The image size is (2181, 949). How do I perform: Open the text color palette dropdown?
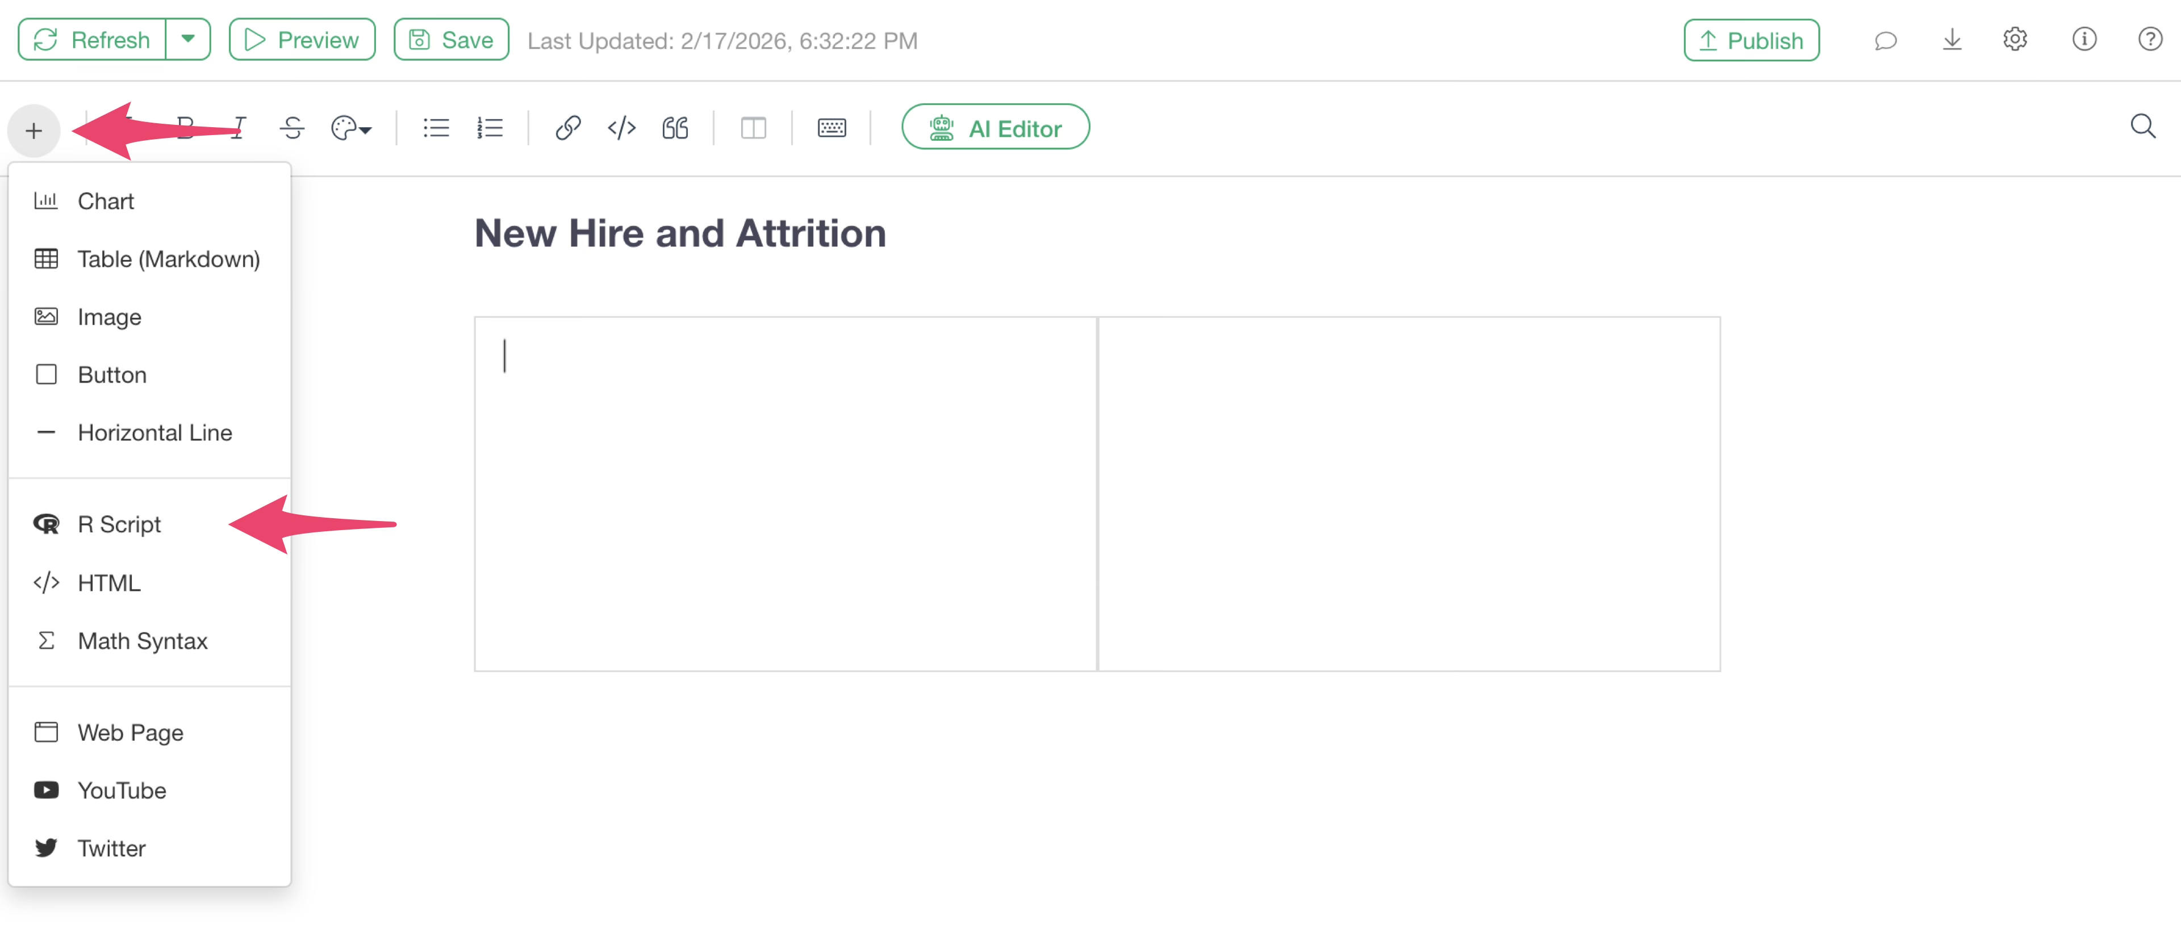tap(350, 128)
